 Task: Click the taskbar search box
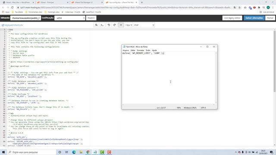click(31, 152)
